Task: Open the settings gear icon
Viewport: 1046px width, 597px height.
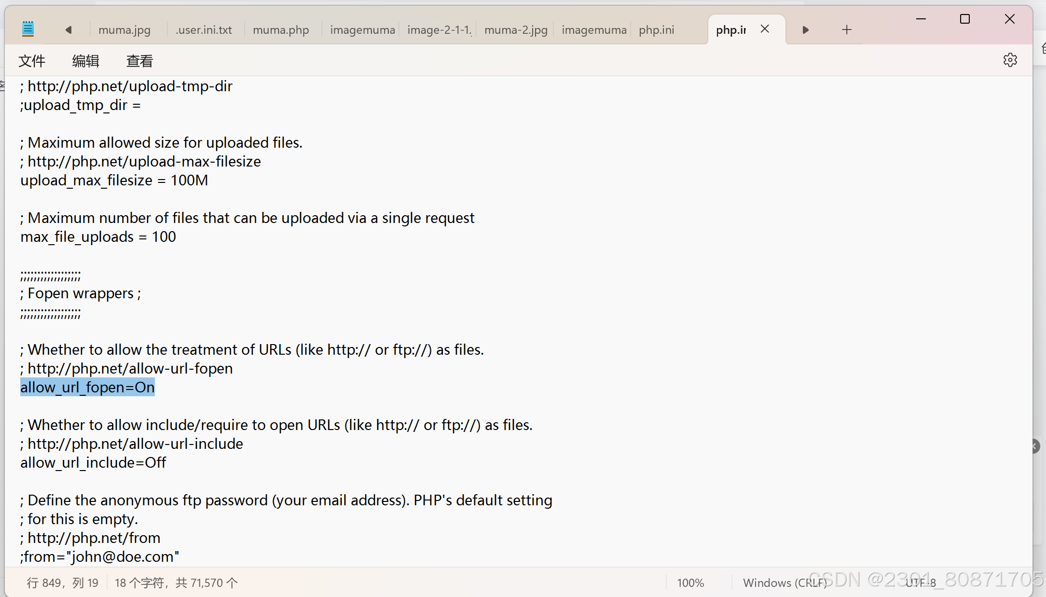Action: [x=1010, y=60]
